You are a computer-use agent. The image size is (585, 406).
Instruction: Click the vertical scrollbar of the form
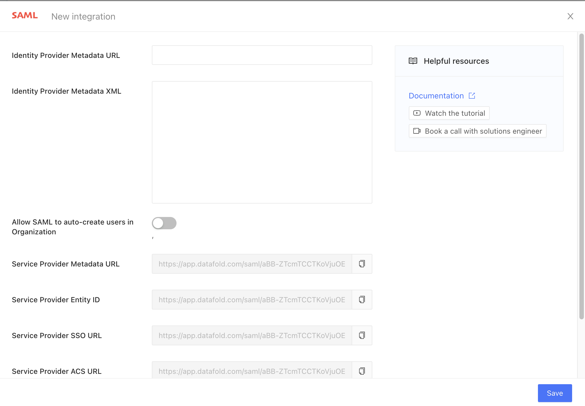tap(581, 176)
